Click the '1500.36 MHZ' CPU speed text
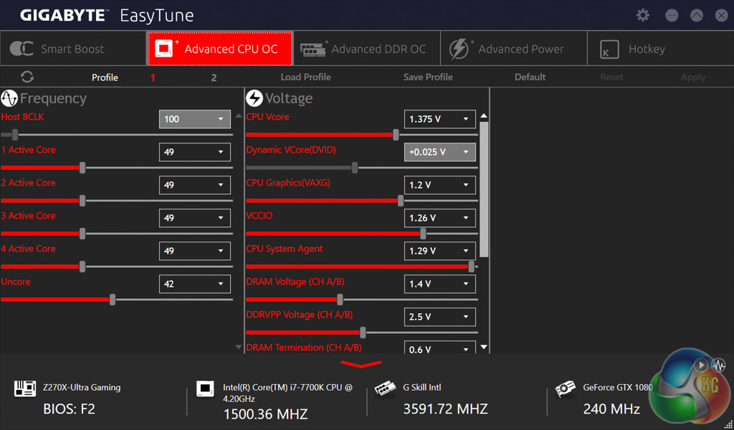 (265, 414)
